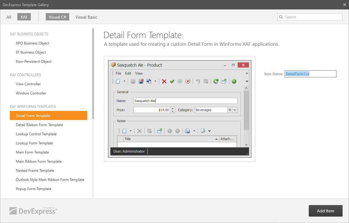
Task: Toggle the XAF platform filter
Action: (24, 17)
